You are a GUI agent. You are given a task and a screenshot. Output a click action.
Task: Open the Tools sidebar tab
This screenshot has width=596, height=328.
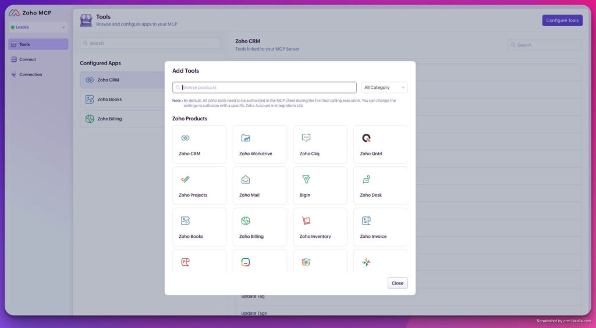[x=38, y=44]
